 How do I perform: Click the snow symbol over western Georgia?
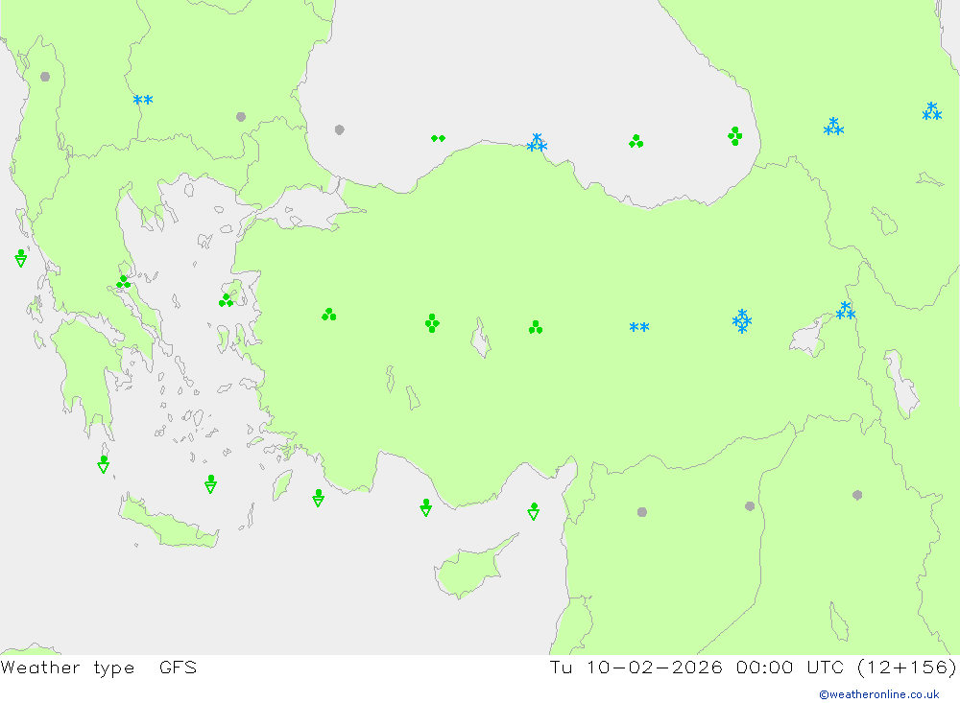833,127
